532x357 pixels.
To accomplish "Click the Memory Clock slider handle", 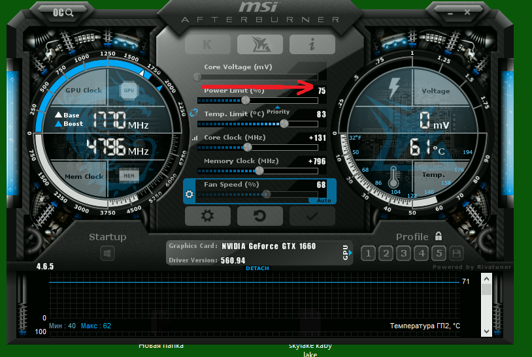I will pyautogui.click(x=259, y=171).
